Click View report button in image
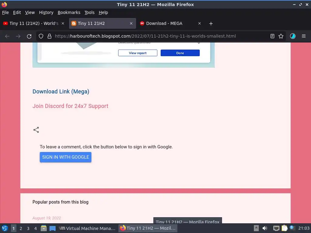This screenshot has width=311, height=233. [x=138, y=53]
